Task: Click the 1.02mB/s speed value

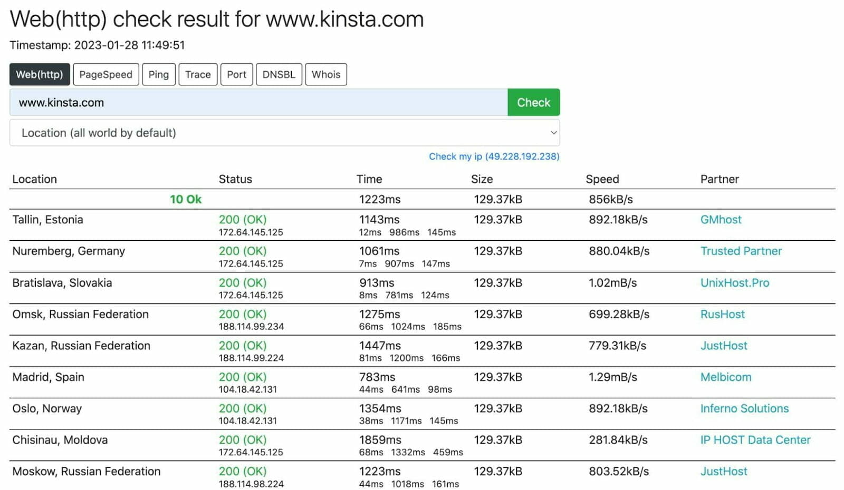Action: (613, 282)
